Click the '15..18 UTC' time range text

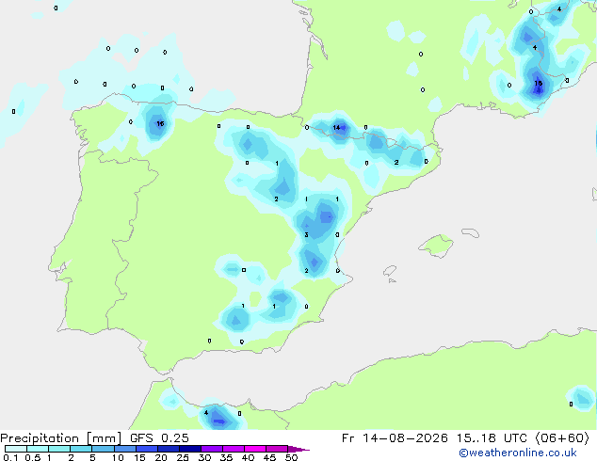492,438
